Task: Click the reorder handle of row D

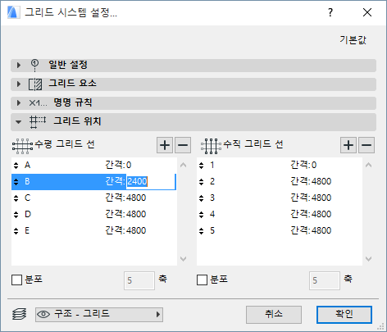Action: point(16,215)
